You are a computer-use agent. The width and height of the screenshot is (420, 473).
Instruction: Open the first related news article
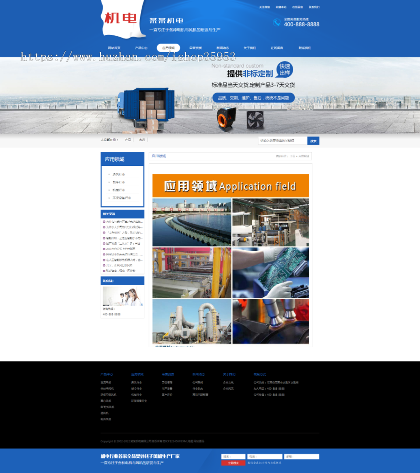(x=123, y=221)
